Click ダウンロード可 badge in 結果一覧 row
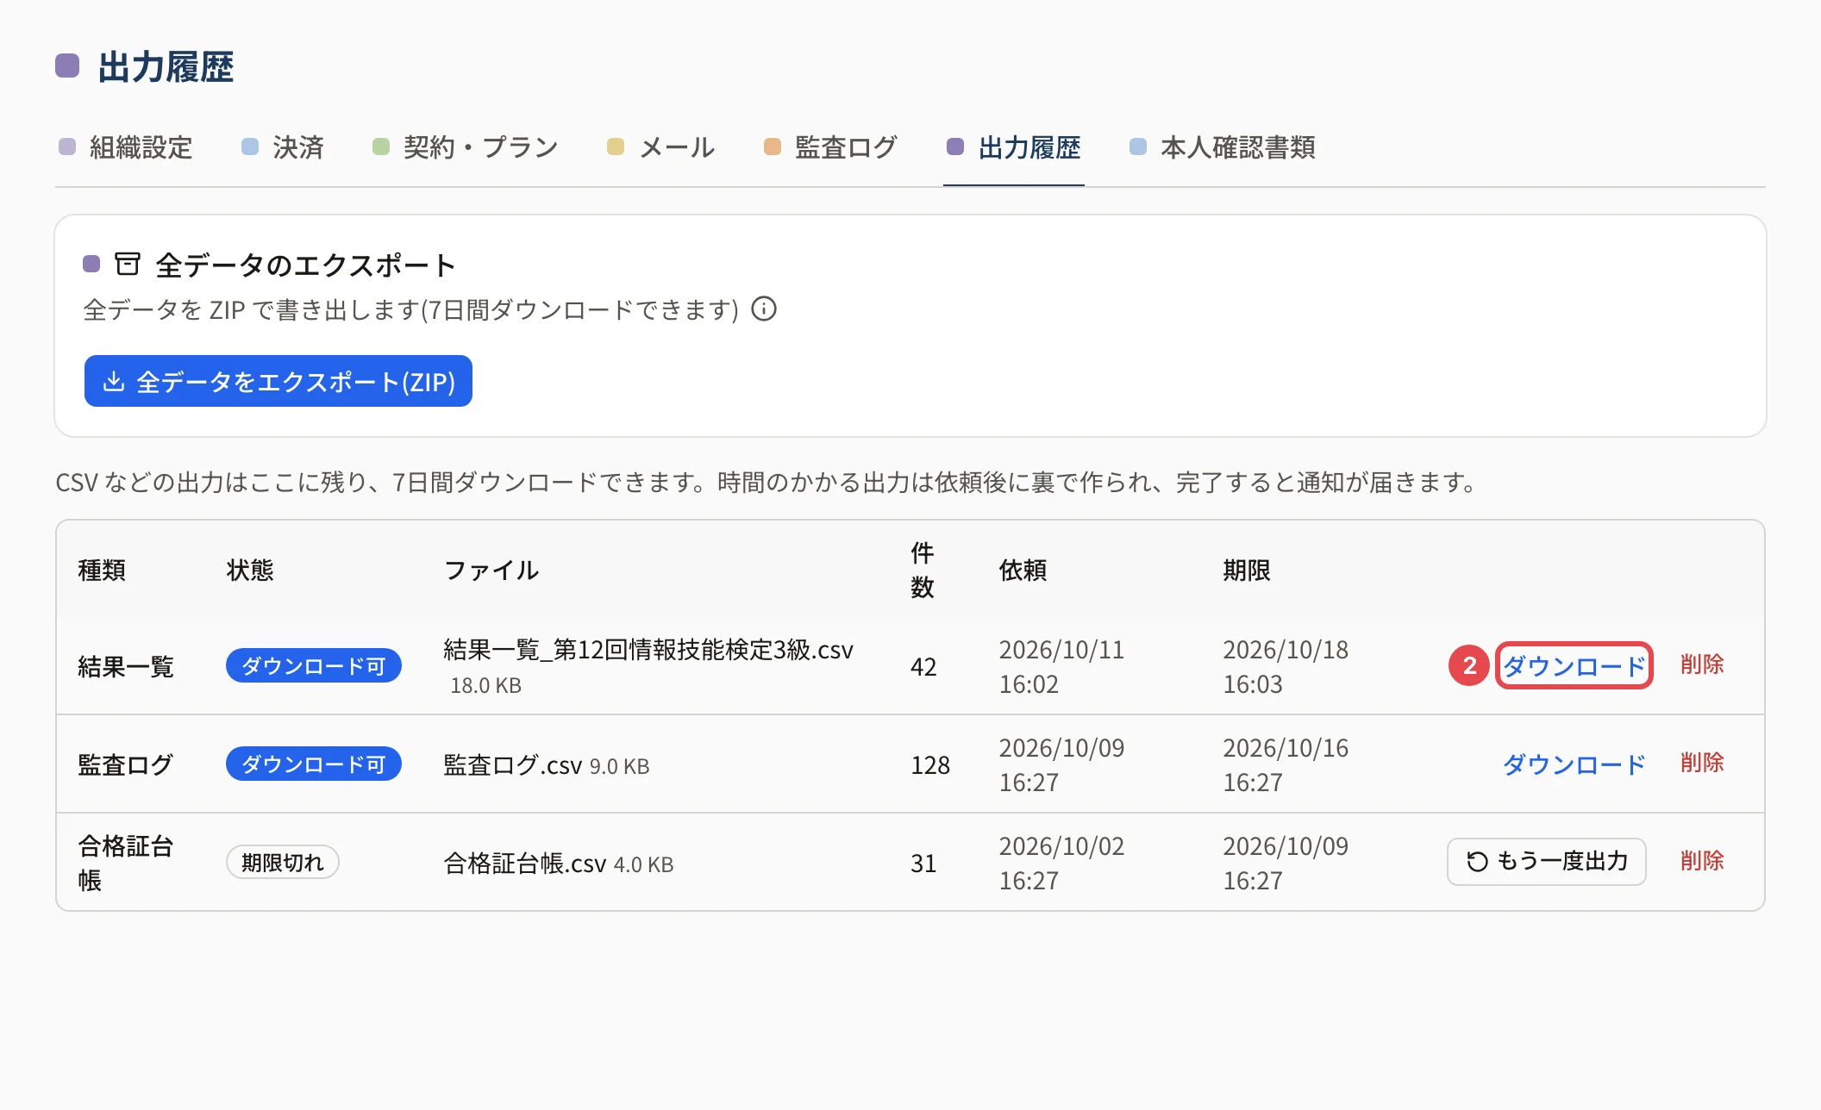 (314, 665)
